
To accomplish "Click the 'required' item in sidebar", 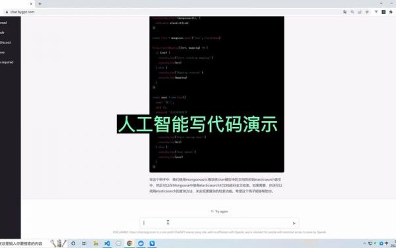I will coord(7,62).
